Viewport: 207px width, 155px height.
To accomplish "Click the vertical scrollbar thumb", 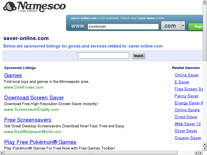I will click(x=205, y=32).
